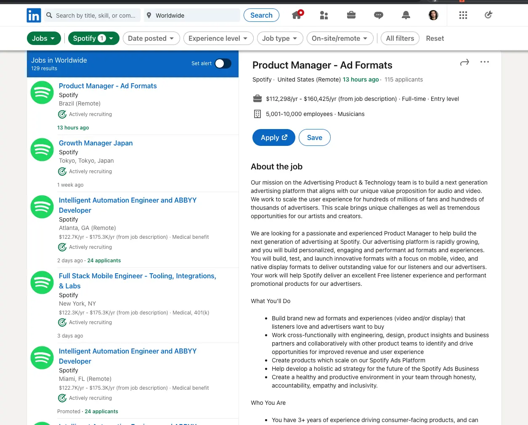This screenshot has height=425, width=528.
Task: Open the Job type dropdown
Action: pyautogui.click(x=280, y=38)
